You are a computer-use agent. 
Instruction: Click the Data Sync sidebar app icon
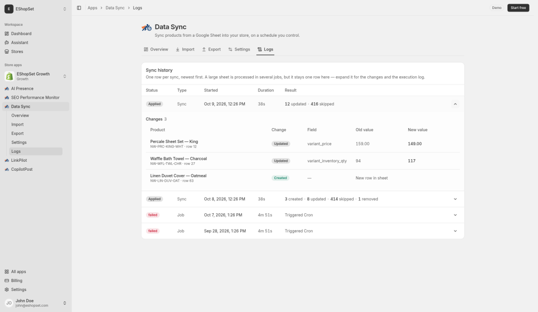pos(6,106)
